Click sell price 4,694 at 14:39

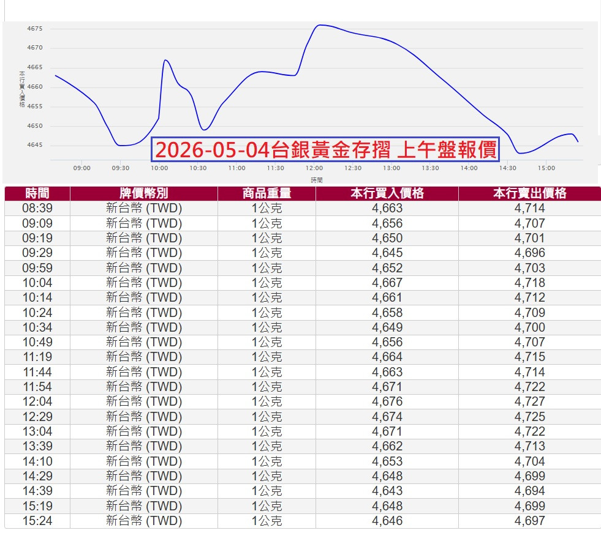(x=530, y=491)
